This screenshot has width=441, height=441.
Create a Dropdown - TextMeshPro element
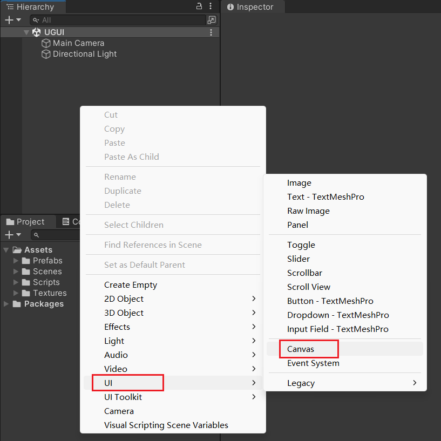click(345, 315)
